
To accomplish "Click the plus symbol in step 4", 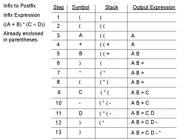I will [81, 44].
